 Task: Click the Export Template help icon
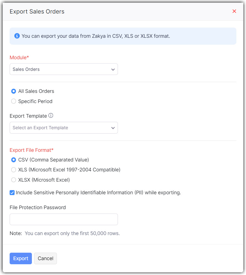click(x=51, y=116)
